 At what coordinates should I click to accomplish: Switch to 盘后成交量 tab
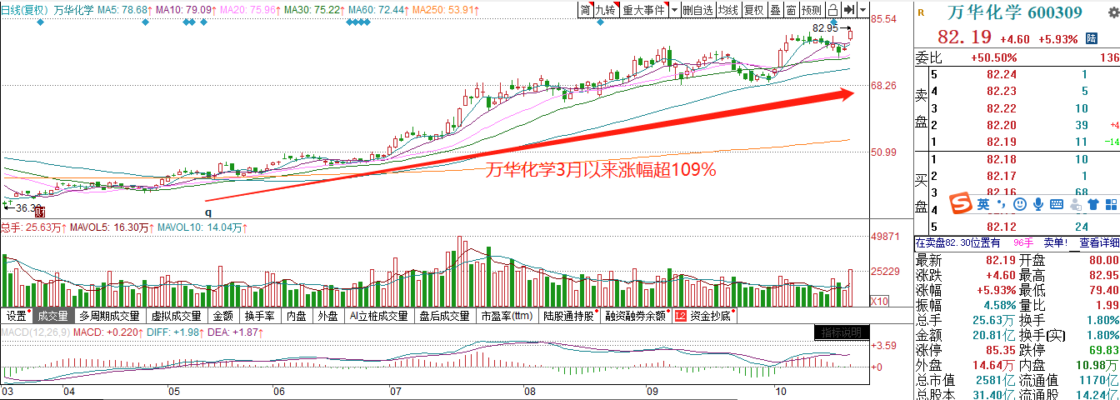click(x=444, y=316)
